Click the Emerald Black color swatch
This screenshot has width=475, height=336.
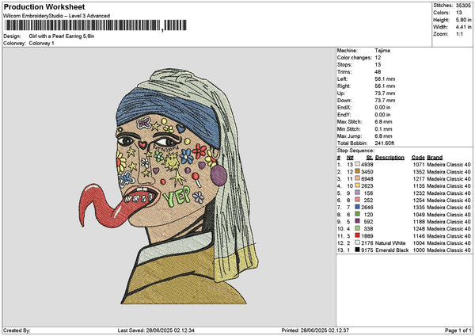coord(358,250)
